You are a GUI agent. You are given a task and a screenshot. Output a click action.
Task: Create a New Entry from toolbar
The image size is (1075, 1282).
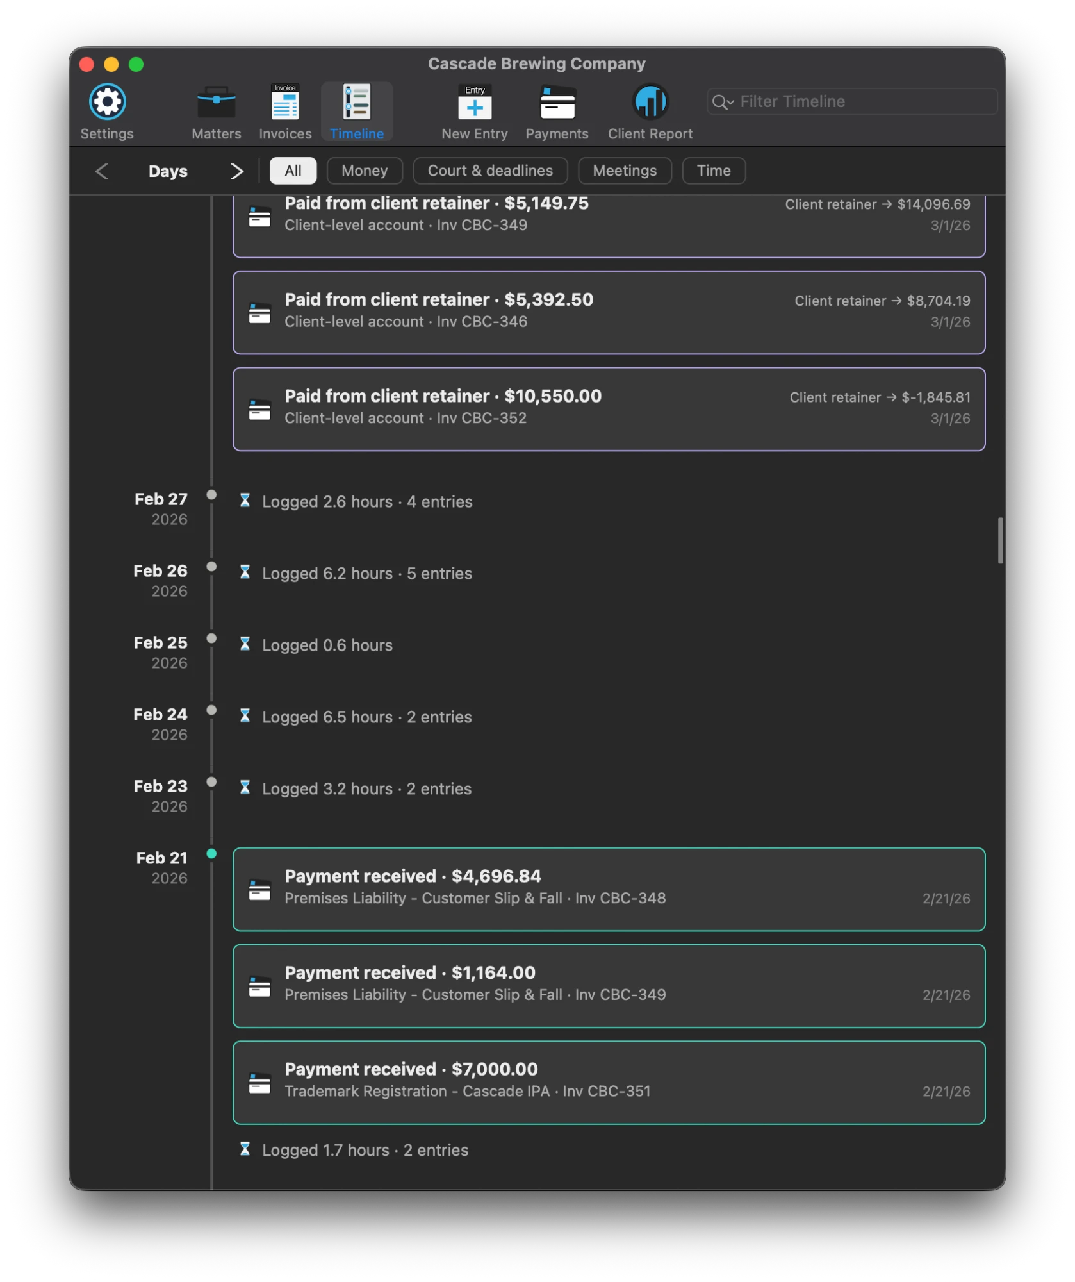point(475,103)
